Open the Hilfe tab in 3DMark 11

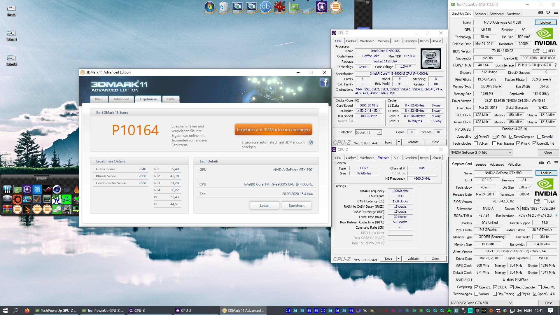pos(171,99)
